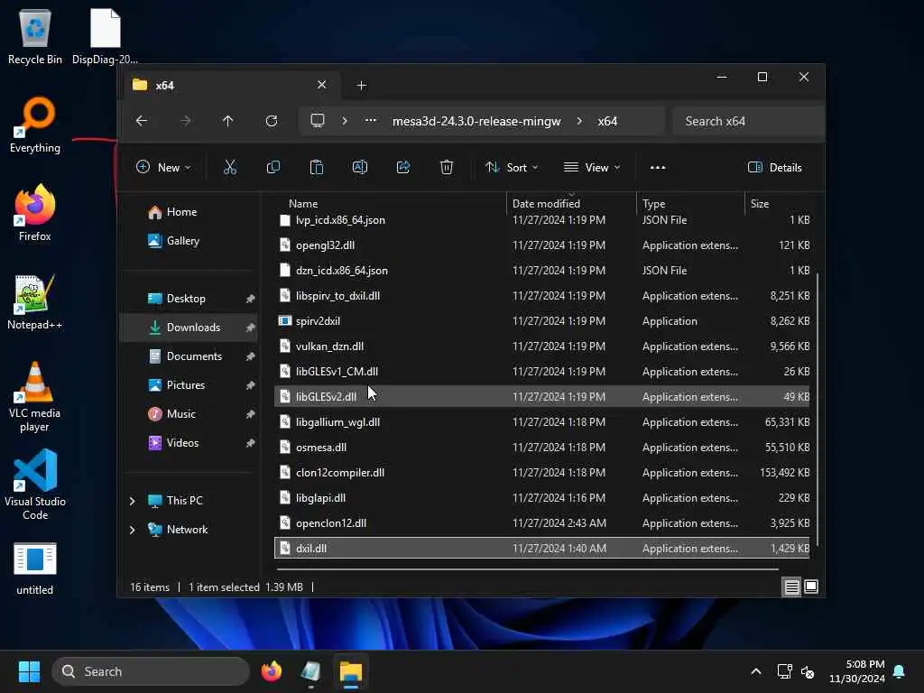The image size is (924, 693).
Task: Click the x64 breadcrumb segment
Action: [607, 122]
